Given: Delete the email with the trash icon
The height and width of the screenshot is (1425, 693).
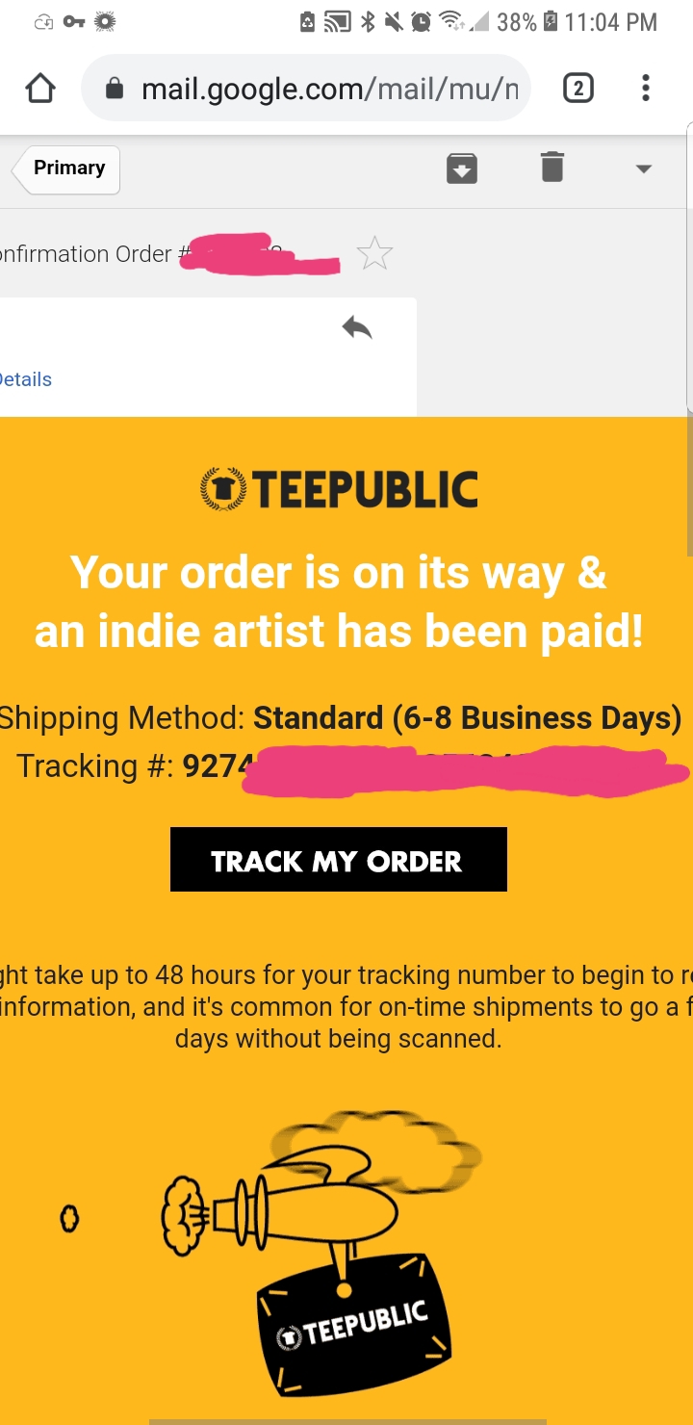Looking at the screenshot, I should tap(552, 167).
